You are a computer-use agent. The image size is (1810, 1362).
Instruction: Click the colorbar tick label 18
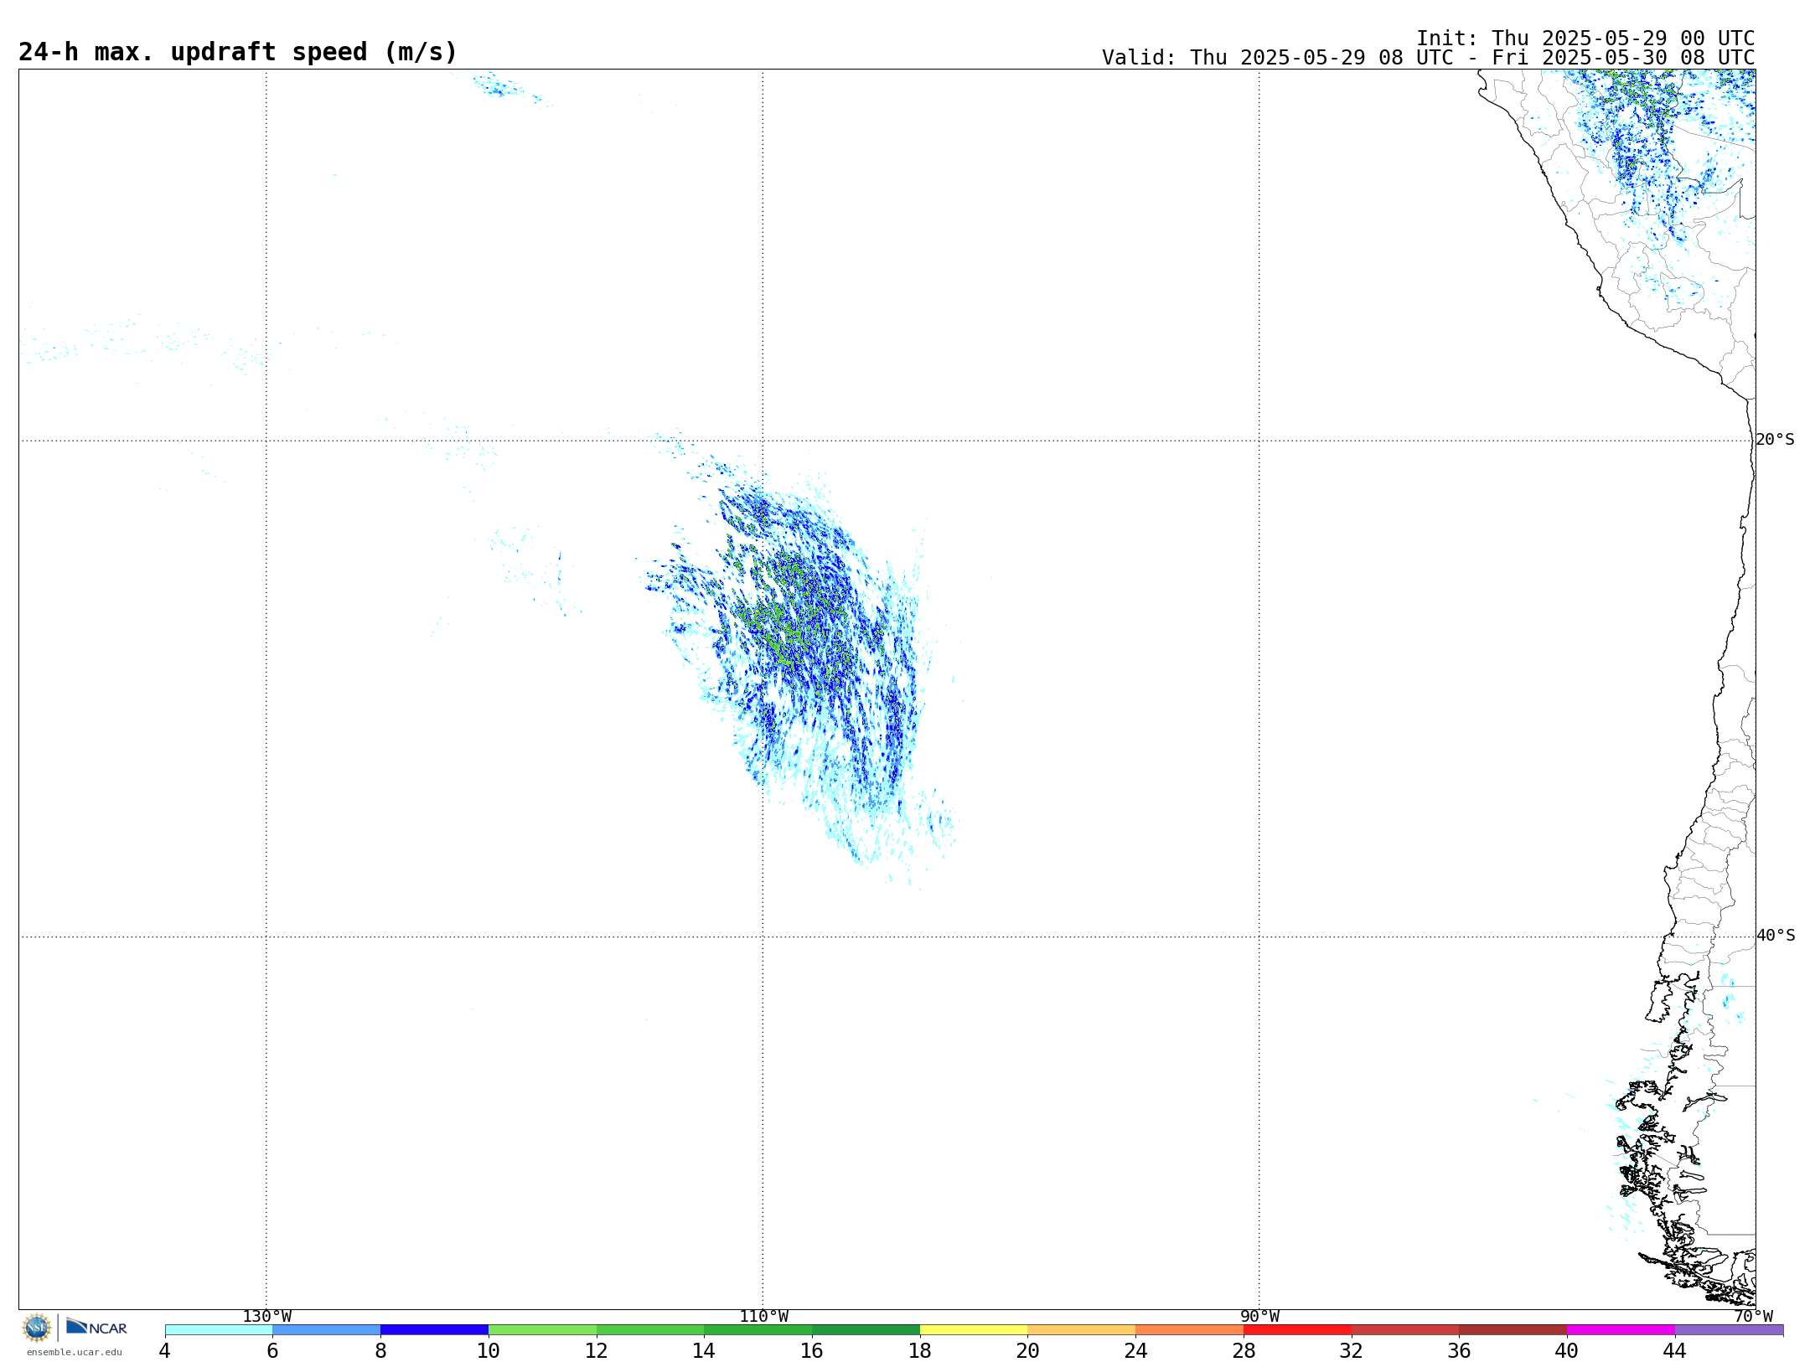pos(920,1351)
